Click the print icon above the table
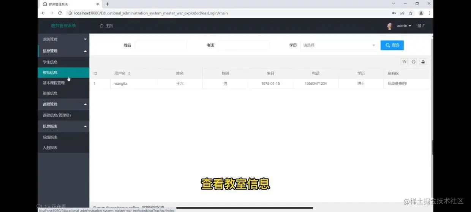Image resolution: width=471 pixels, height=212 pixels. 413,62
